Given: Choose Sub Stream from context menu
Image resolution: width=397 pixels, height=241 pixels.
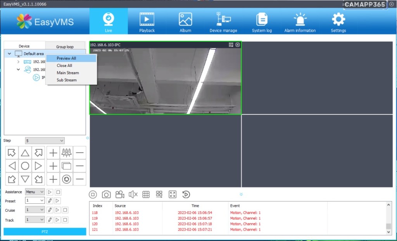Looking at the screenshot, I should [x=67, y=80].
